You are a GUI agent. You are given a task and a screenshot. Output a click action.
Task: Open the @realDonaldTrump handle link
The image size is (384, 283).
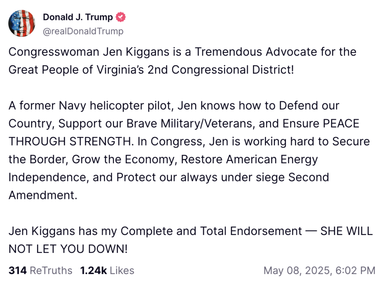[83, 31]
